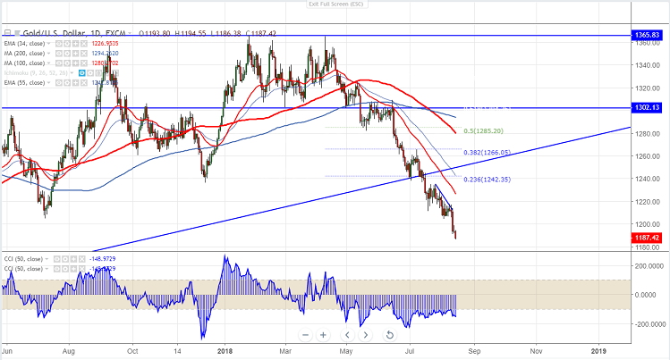
Task: Open settings gear of lower CCI (50, close)
Action: tap(65, 269)
